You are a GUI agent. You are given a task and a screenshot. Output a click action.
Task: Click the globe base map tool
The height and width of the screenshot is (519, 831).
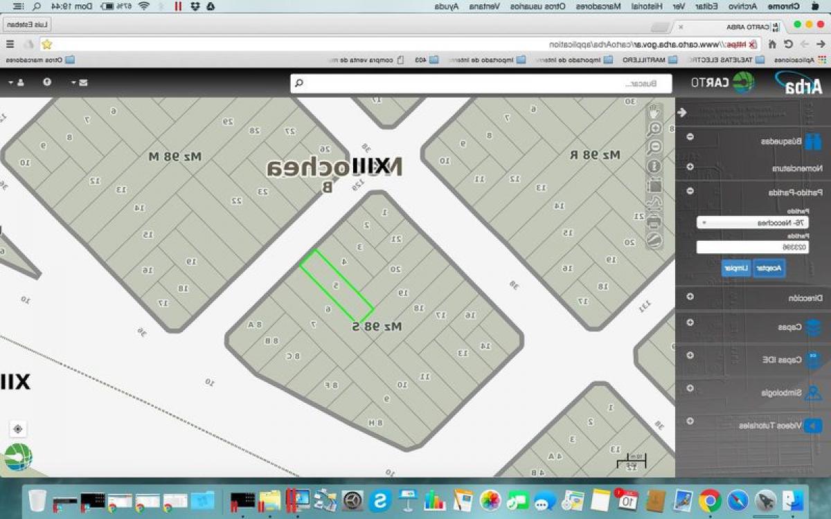654,240
